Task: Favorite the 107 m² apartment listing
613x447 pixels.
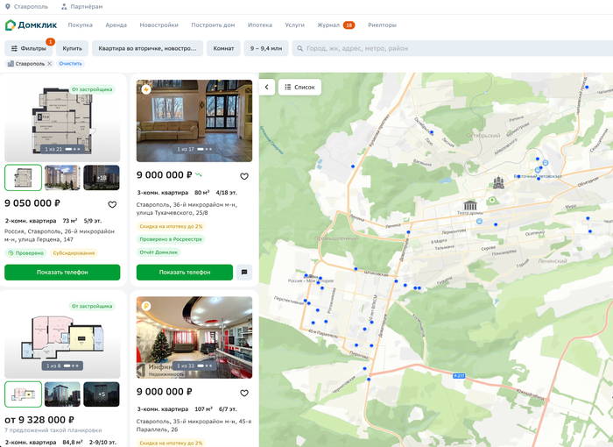Action: pos(244,394)
